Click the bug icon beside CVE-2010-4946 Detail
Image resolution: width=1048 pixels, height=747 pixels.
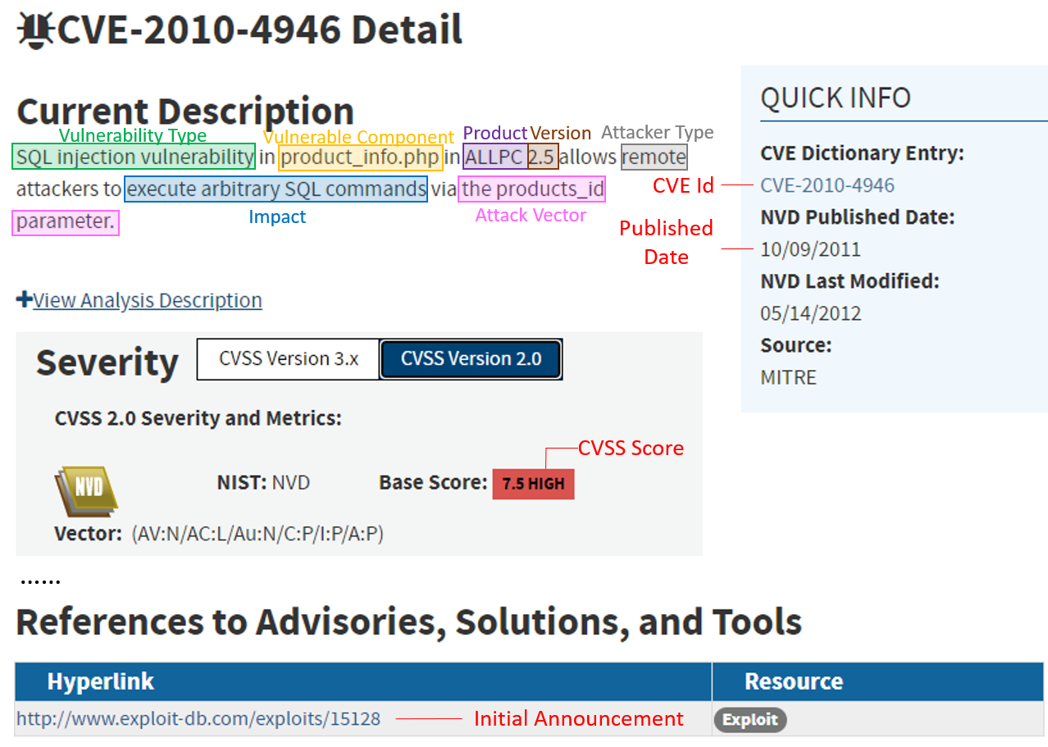pyautogui.click(x=35, y=30)
